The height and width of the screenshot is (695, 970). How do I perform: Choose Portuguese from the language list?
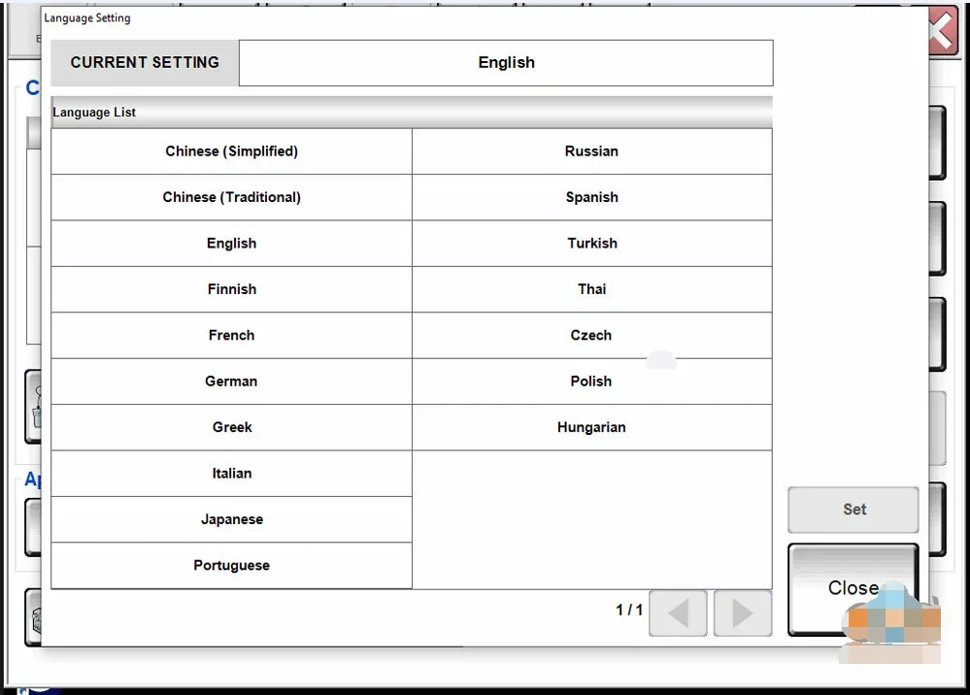pyautogui.click(x=231, y=565)
